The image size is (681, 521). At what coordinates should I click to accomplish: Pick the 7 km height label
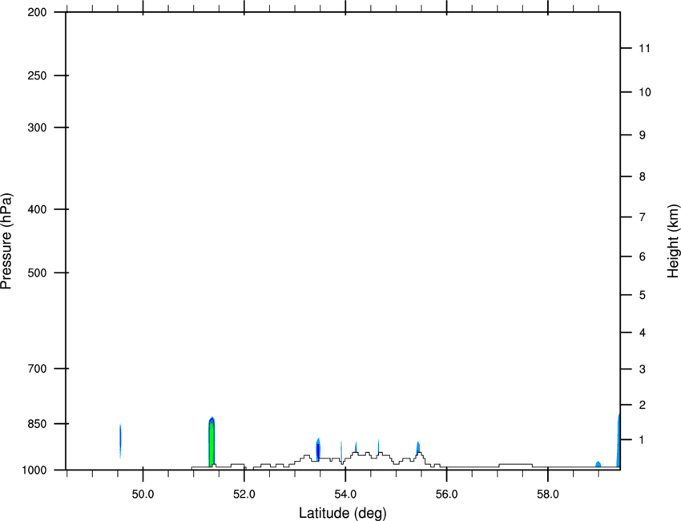[643, 217]
